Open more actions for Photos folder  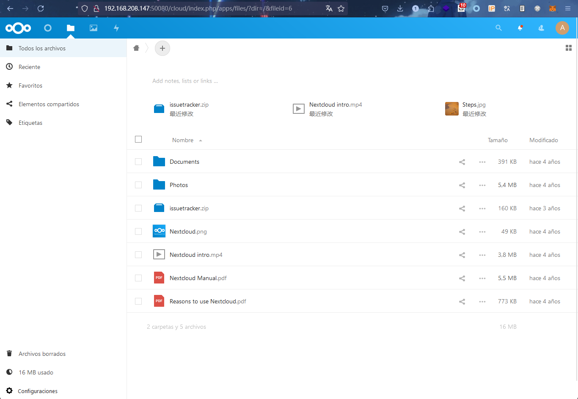(x=482, y=185)
